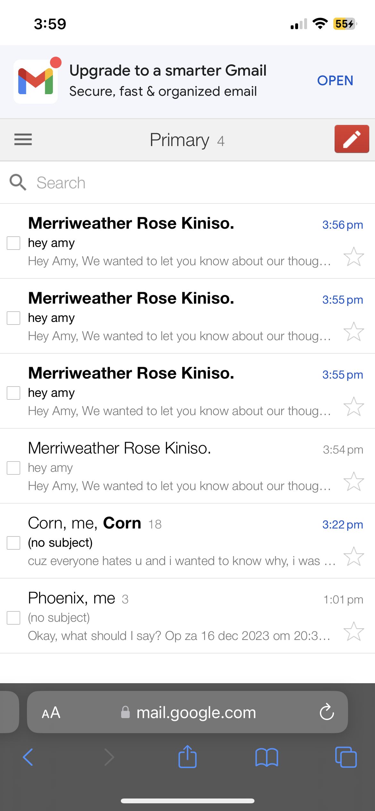
Task: Tap the red compose pencil button
Action: [352, 139]
